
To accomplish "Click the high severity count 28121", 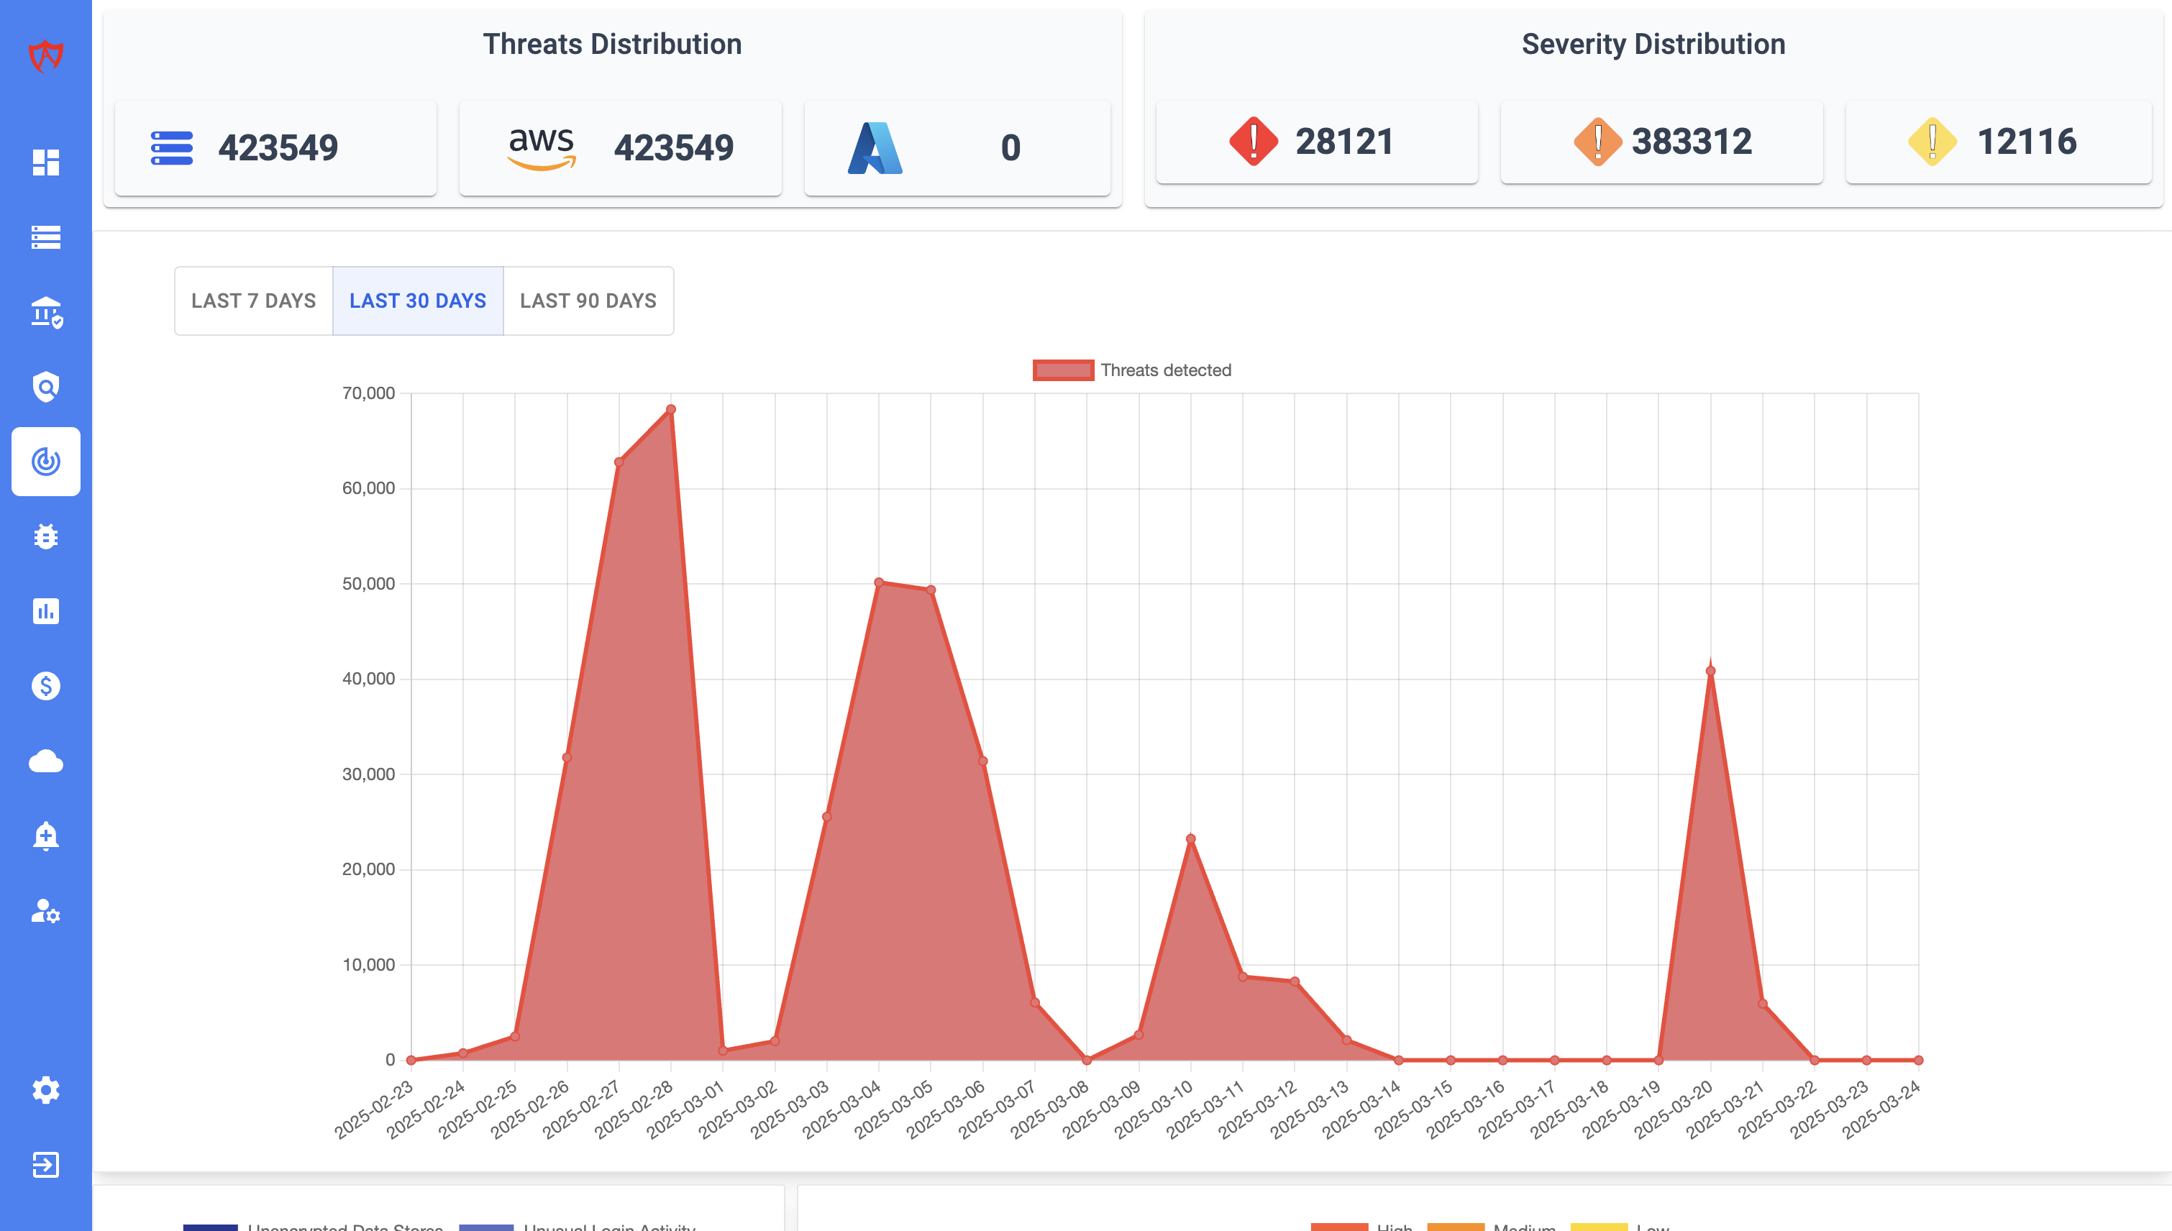I will pos(1344,141).
